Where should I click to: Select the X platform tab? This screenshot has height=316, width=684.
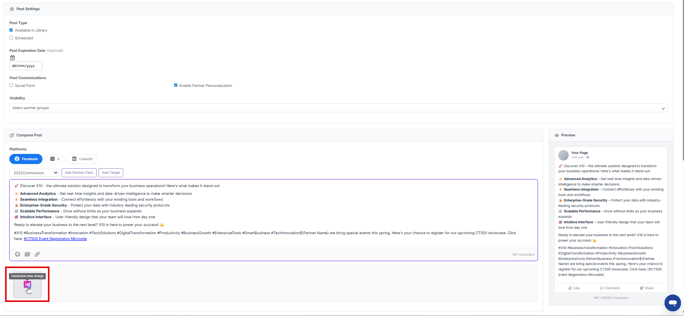[x=55, y=159]
